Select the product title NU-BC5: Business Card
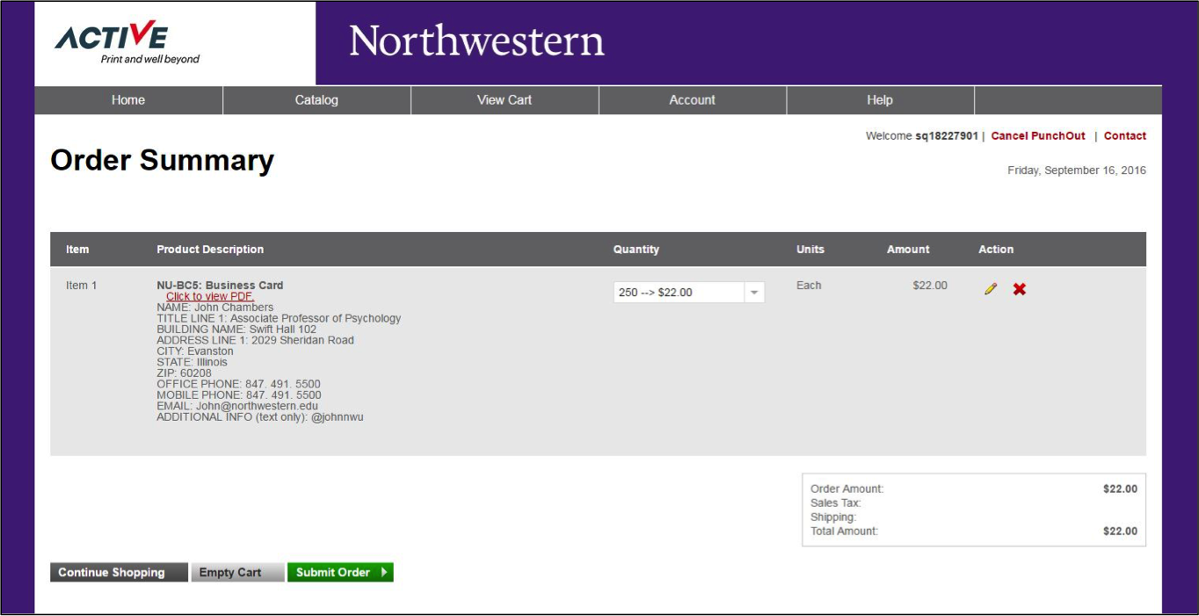The height and width of the screenshot is (616, 1199). (220, 286)
